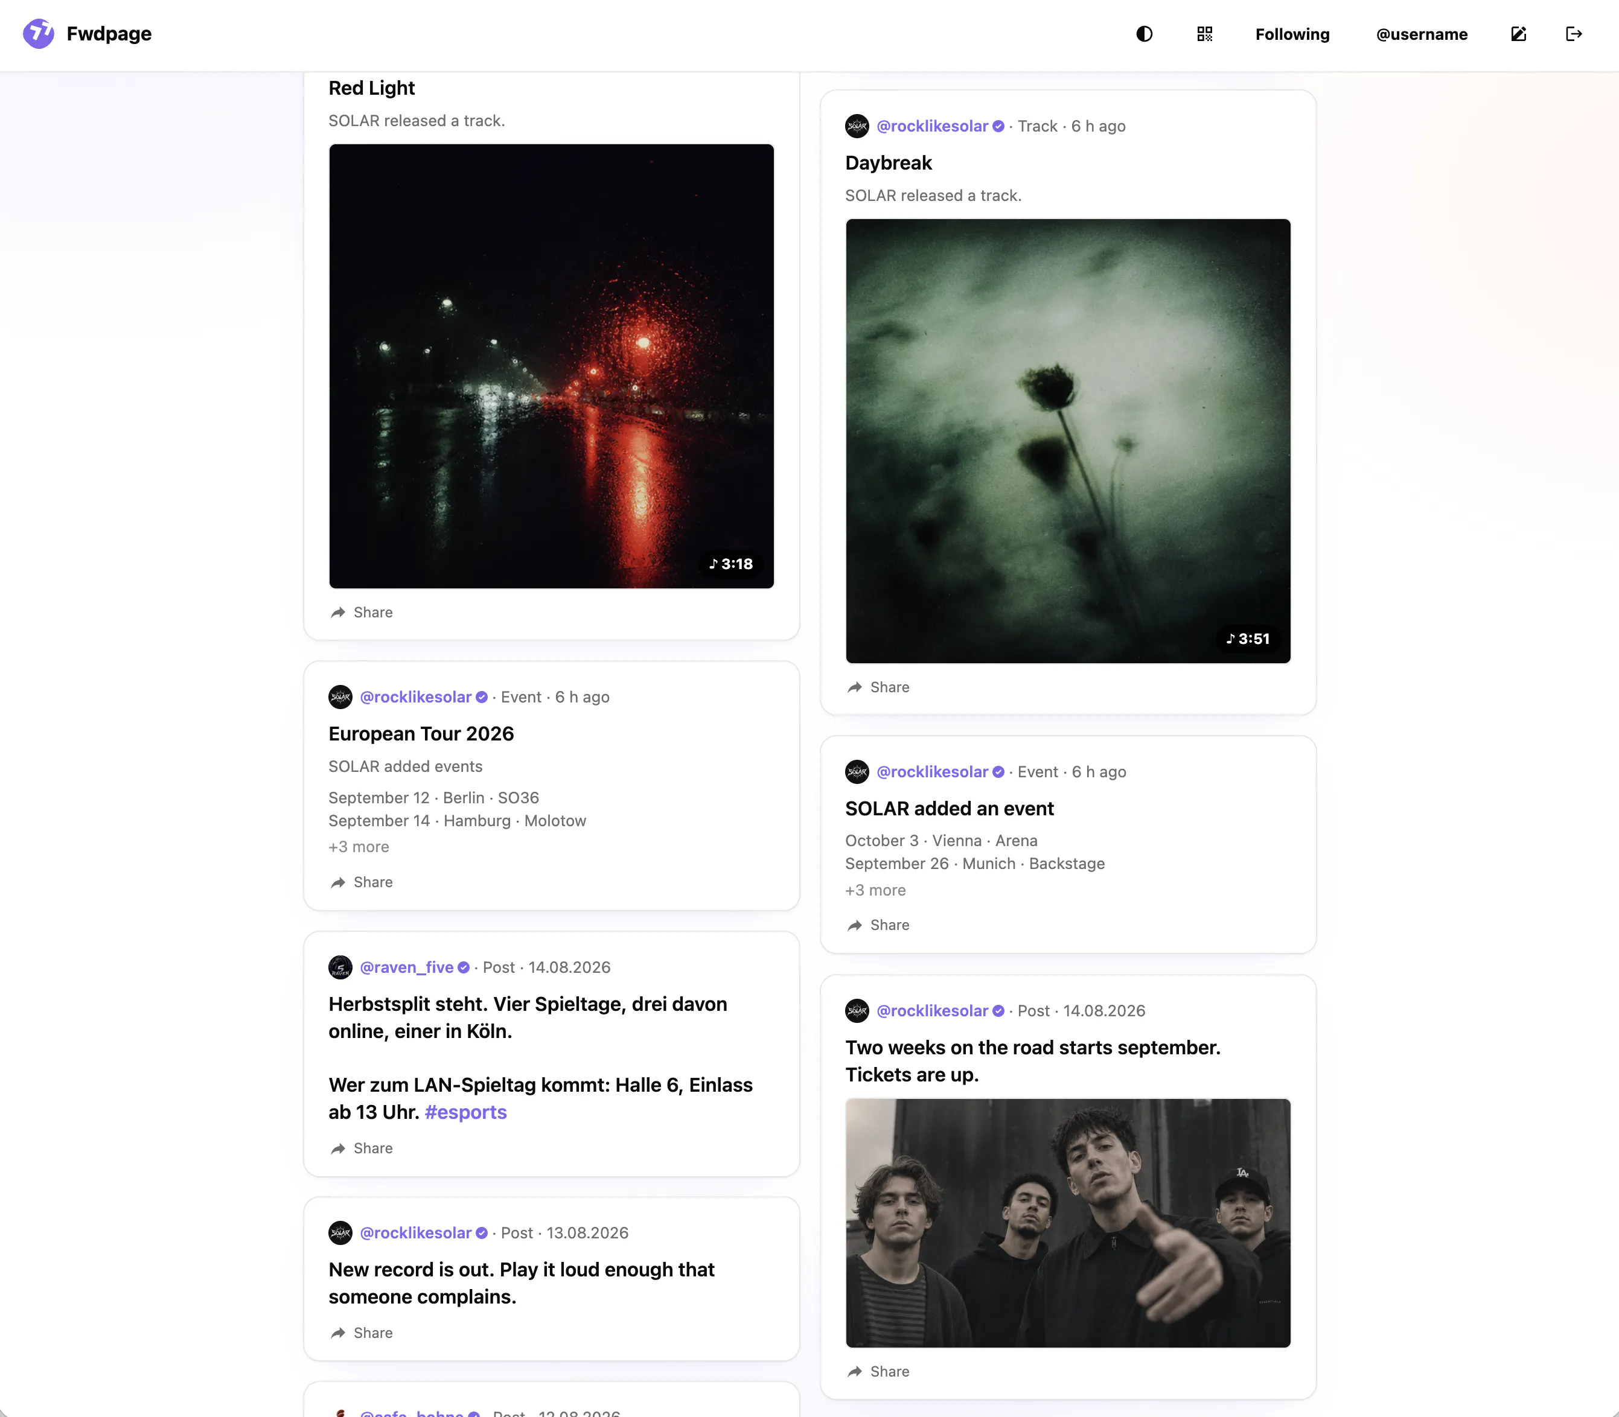Click verified badge beside raven_five
This screenshot has height=1417, width=1619.
464,967
